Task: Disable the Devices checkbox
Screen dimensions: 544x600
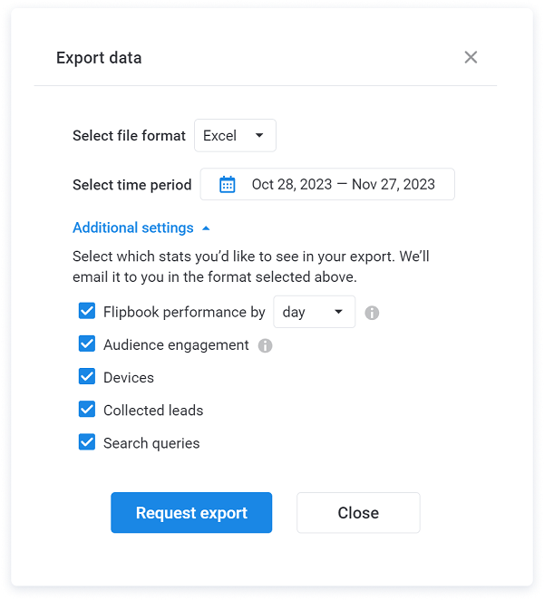Action: [87, 376]
